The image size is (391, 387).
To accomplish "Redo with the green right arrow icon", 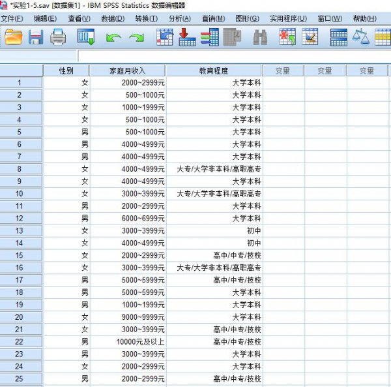I will click(137, 37).
